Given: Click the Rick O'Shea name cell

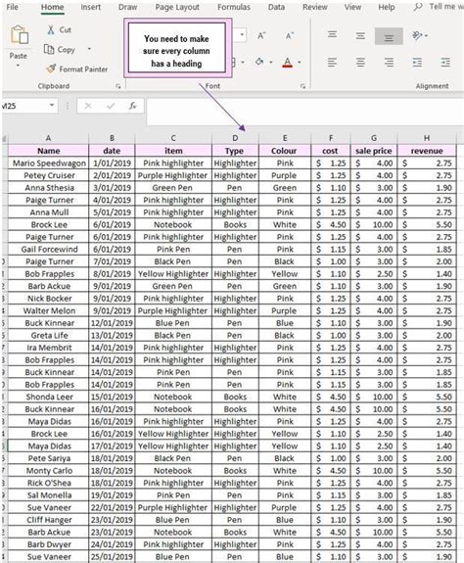Looking at the screenshot, I should click(48, 483).
